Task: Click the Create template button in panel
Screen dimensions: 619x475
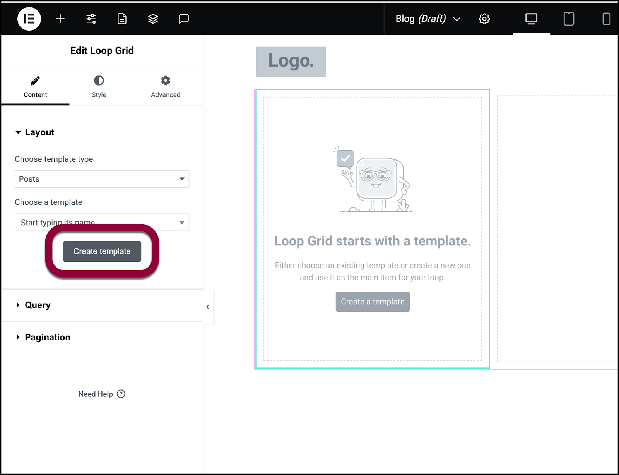Action: click(x=102, y=251)
